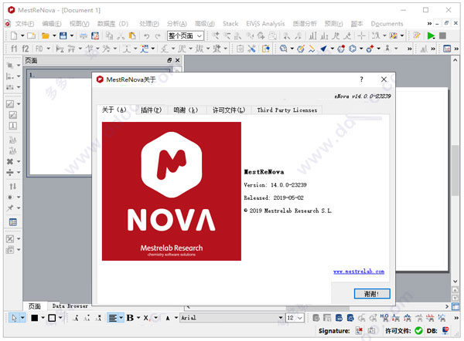Click the signature red X icon
Image resolution: width=464 pixels, height=341 pixels.
point(359,331)
